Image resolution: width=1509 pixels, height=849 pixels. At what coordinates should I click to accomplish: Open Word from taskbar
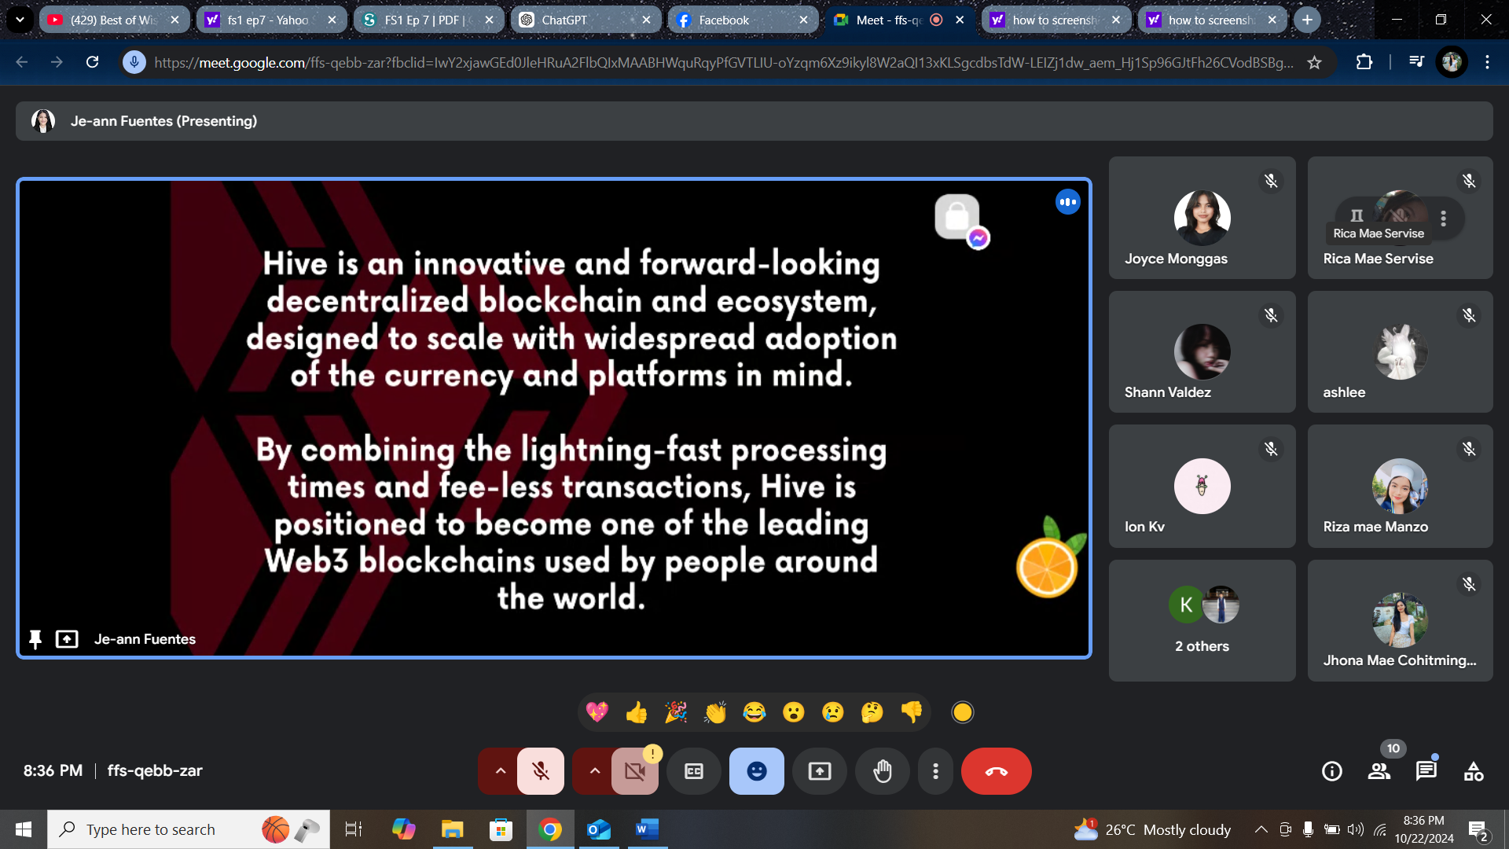click(x=647, y=829)
